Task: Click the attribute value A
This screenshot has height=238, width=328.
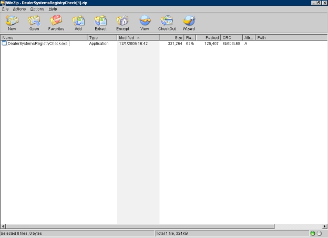Action: pyautogui.click(x=246, y=44)
